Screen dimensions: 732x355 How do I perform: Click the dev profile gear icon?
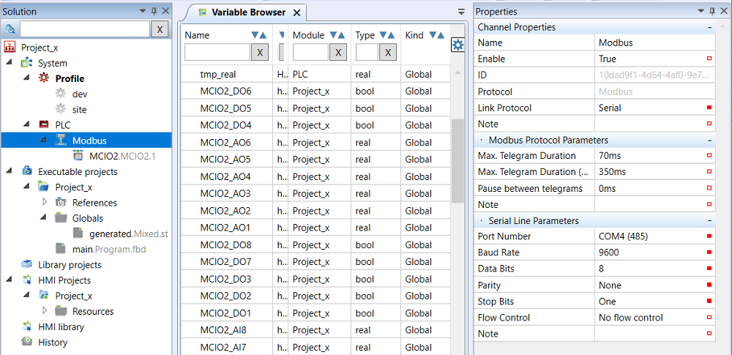coord(61,94)
